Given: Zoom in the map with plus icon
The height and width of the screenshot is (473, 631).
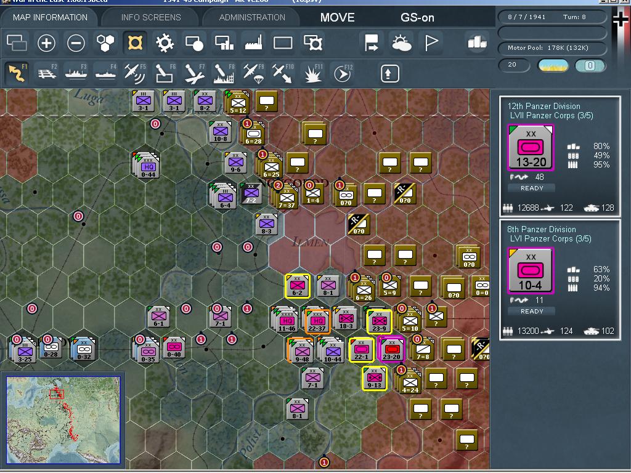Looking at the screenshot, I should [46, 42].
